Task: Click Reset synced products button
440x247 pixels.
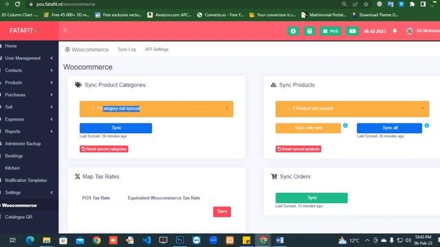Action: 298,149
